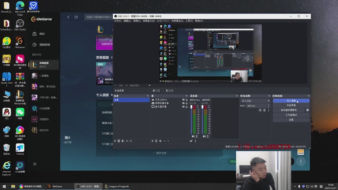Click 启动虚拟摄像机 button

[289, 110]
